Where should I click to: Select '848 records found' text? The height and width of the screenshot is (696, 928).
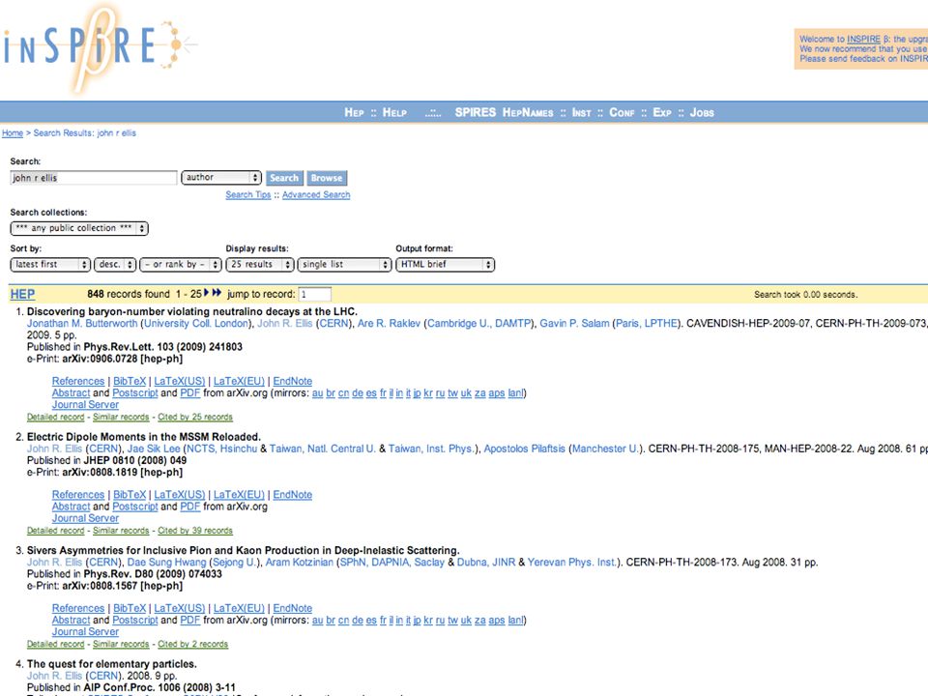point(129,294)
